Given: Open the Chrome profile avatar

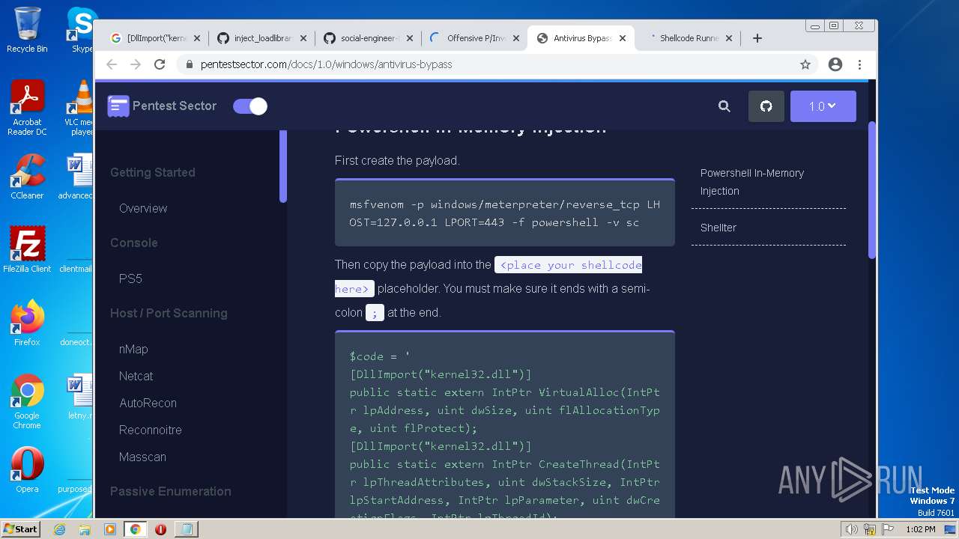Looking at the screenshot, I should 835,64.
